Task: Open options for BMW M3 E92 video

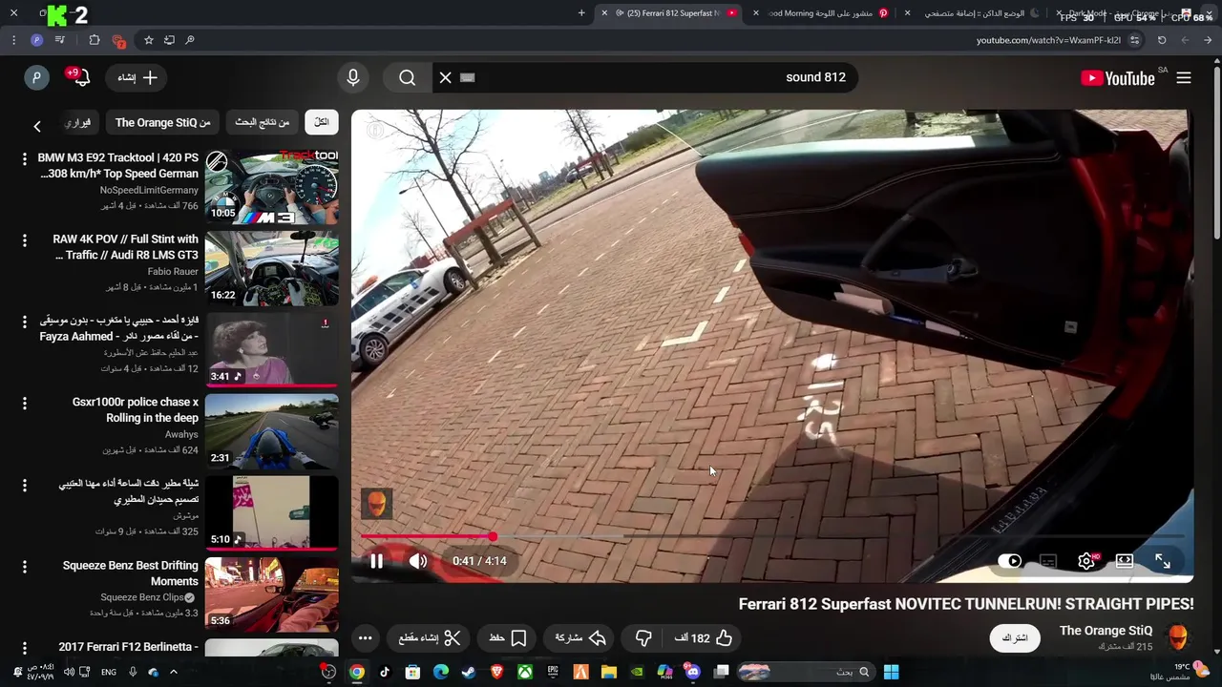Action: click(x=25, y=159)
